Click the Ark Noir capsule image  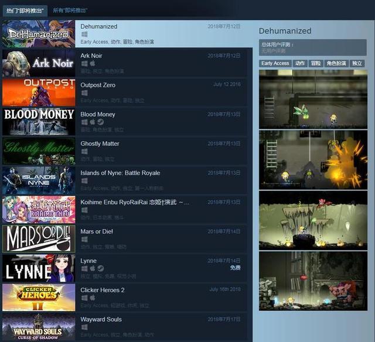39,63
